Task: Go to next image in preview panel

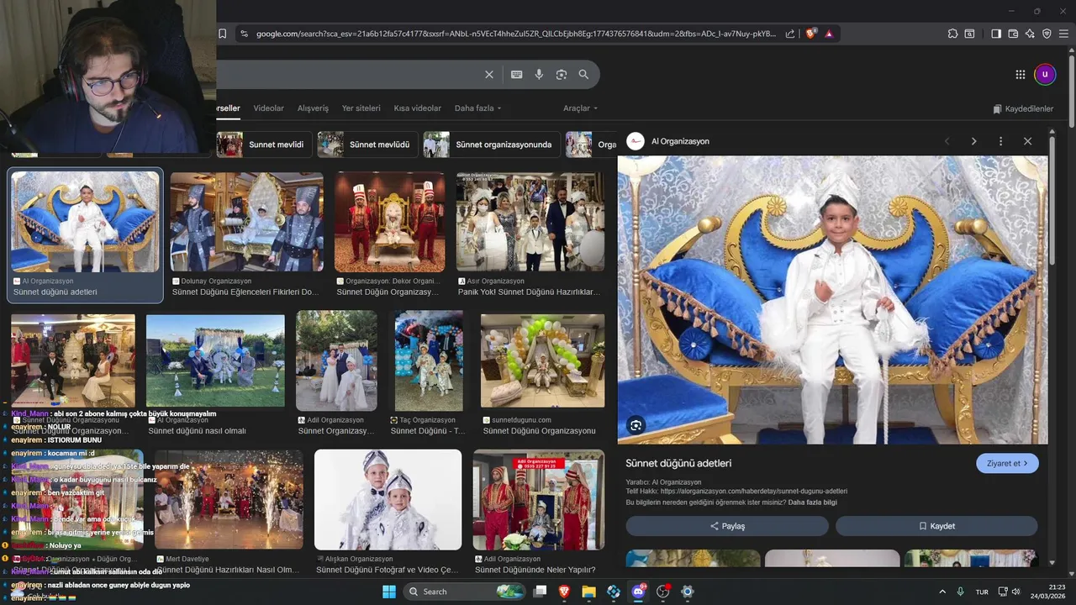Action: (x=974, y=141)
